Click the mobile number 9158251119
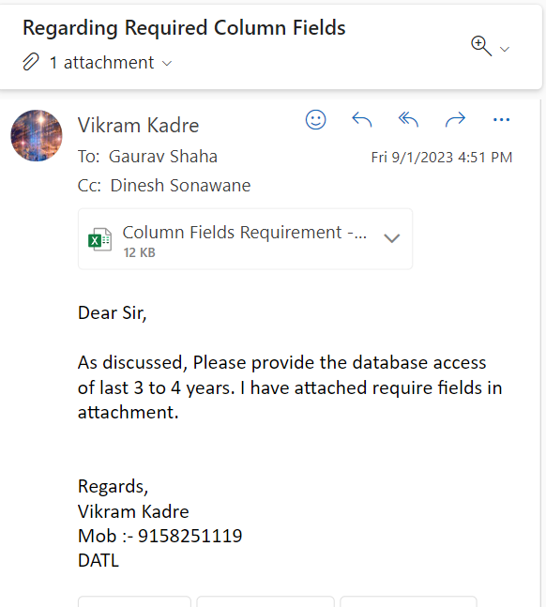 pyautogui.click(x=190, y=536)
